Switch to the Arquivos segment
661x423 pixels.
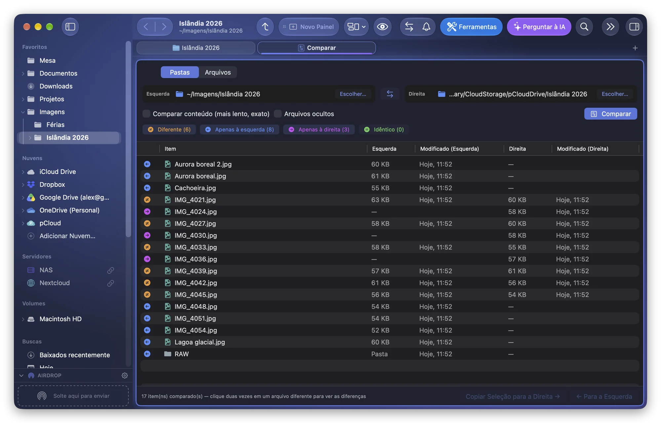point(218,72)
